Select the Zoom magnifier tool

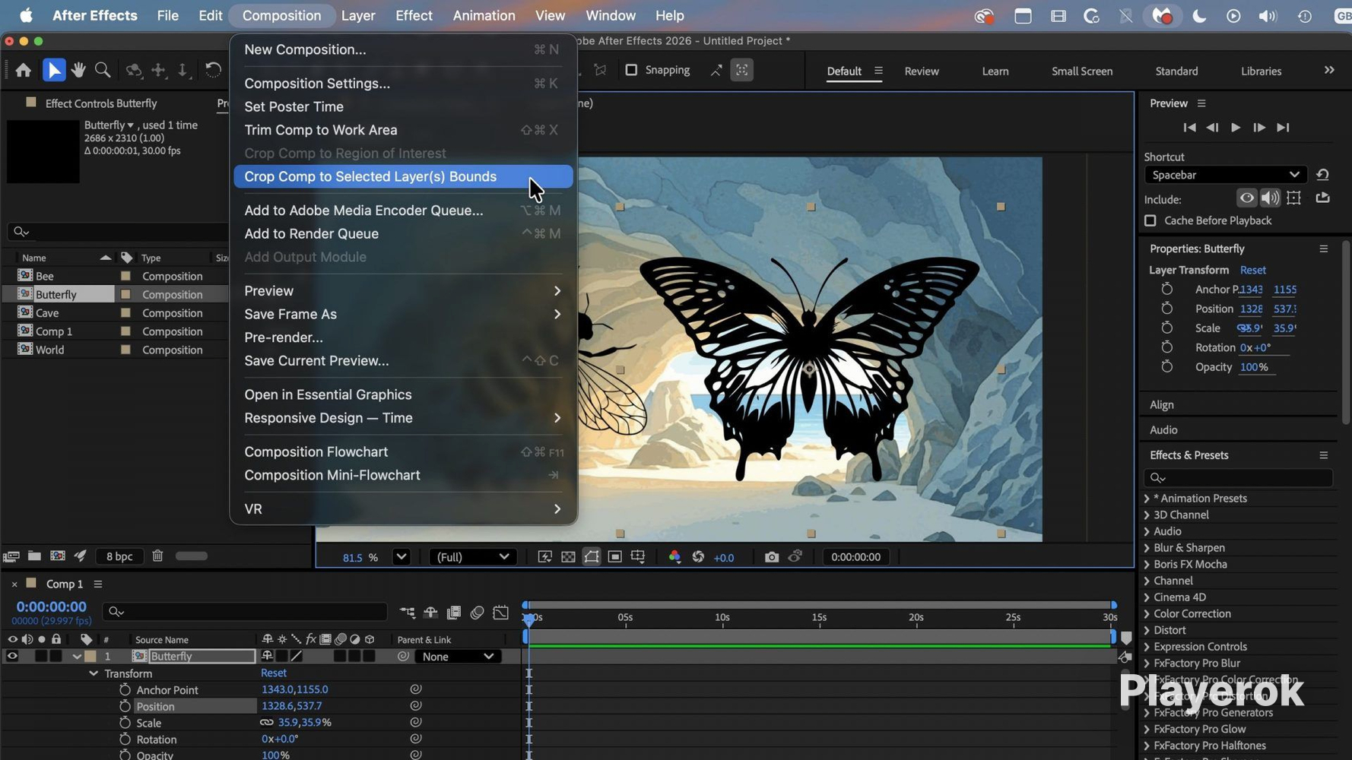point(103,70)
